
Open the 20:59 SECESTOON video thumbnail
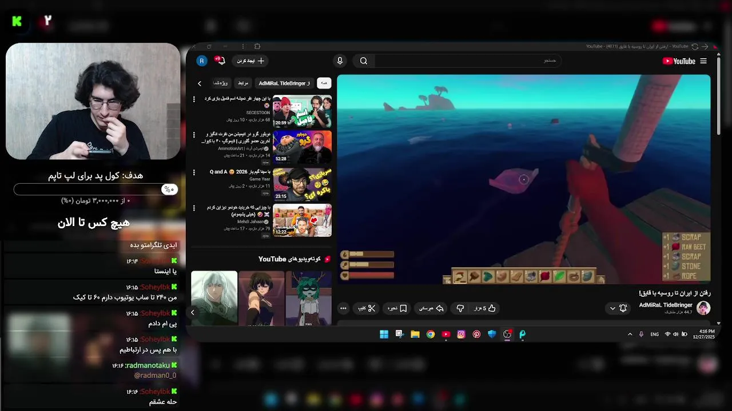coord(302,111)
